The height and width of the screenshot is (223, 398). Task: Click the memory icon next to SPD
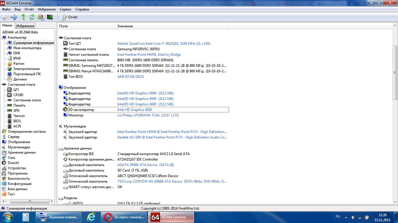[x=10, y=111]
